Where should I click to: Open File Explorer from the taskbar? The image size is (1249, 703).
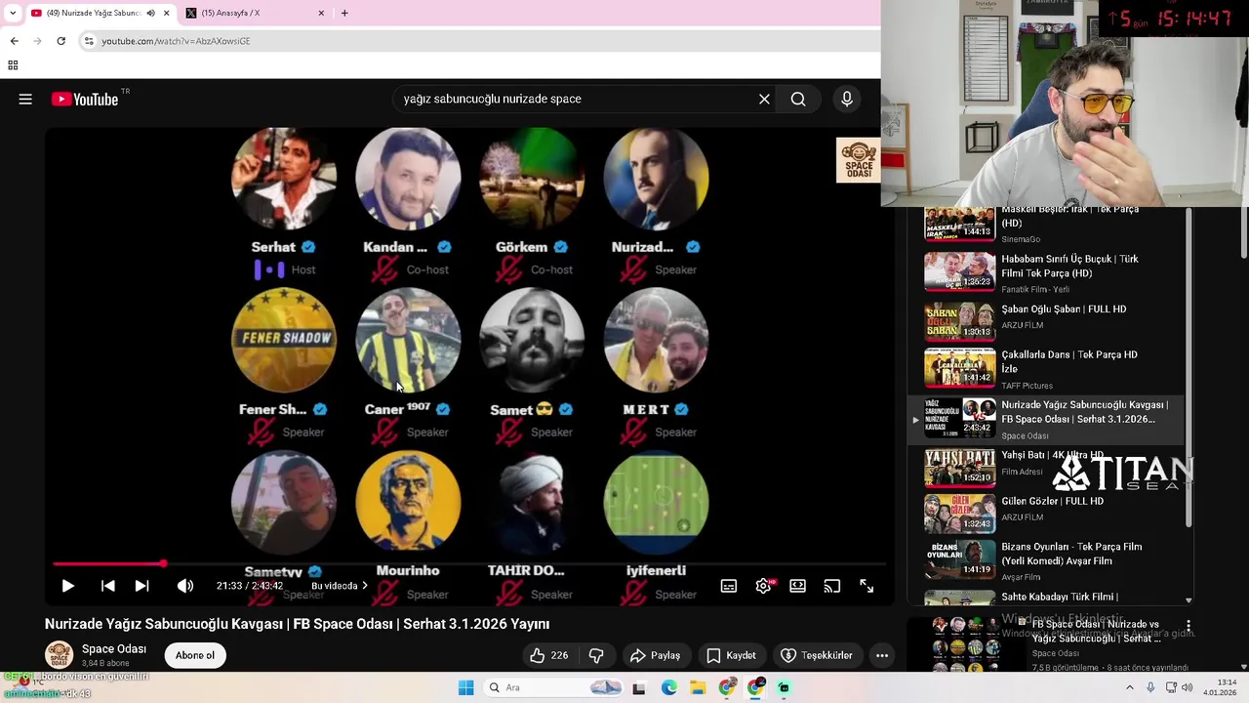698,687
